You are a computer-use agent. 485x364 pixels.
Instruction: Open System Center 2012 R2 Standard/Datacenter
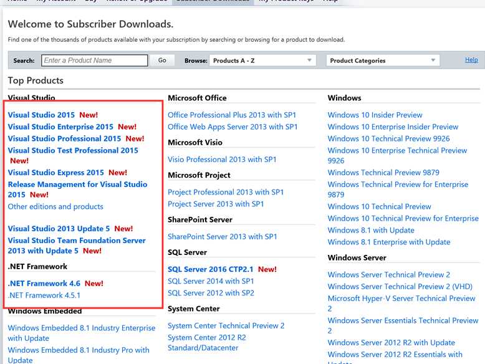pyautogui.click(x=206, y=343)
